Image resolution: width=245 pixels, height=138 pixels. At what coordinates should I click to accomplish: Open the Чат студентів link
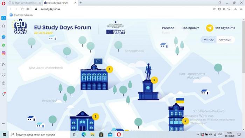pos(225,28)
